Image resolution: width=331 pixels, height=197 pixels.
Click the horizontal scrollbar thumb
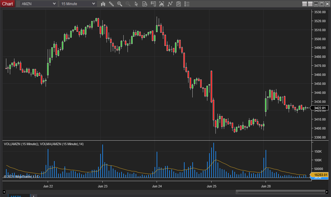(281, 192)
